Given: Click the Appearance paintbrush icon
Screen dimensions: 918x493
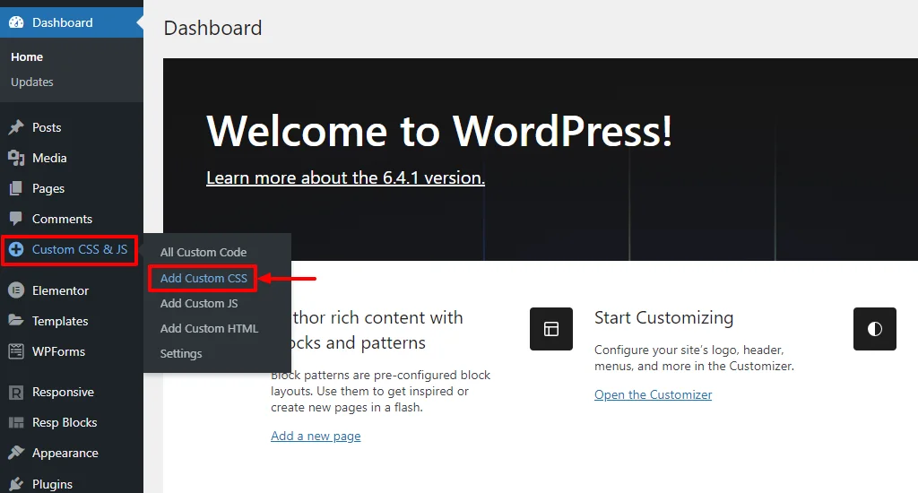Looking at the screenshot, I should 16,453.
